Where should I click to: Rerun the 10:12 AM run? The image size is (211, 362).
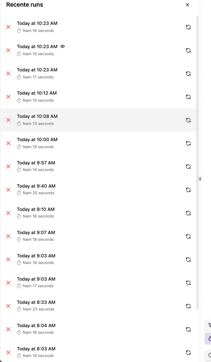click(x=188, y=97)
